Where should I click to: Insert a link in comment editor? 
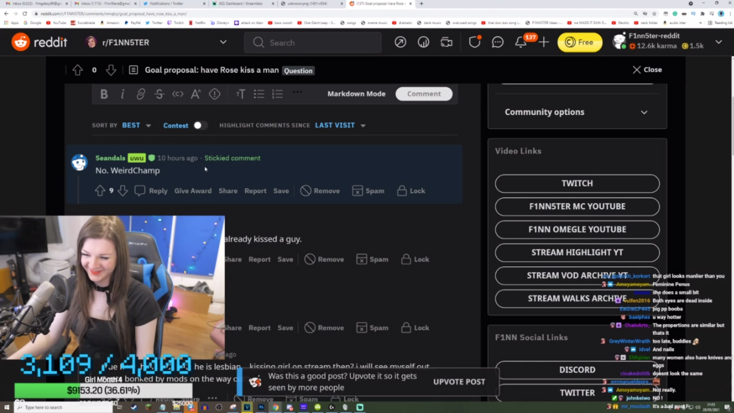coord(140,94)
